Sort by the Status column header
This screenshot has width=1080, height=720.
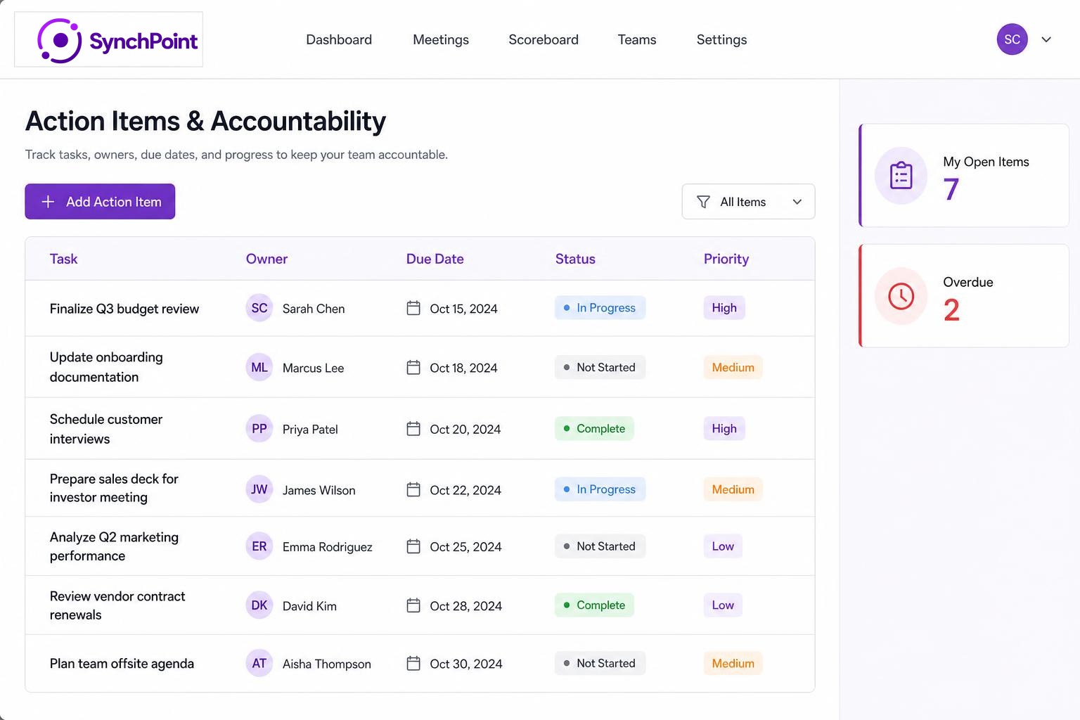point(575,259)
